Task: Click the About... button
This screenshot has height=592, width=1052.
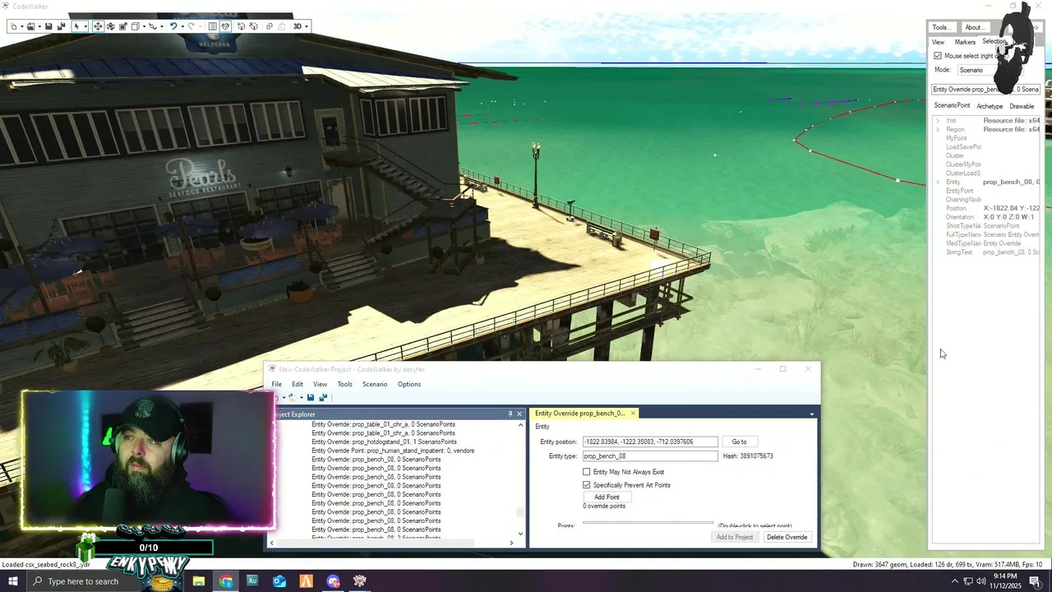Action: pyautogui.click(x=976, y=27)
